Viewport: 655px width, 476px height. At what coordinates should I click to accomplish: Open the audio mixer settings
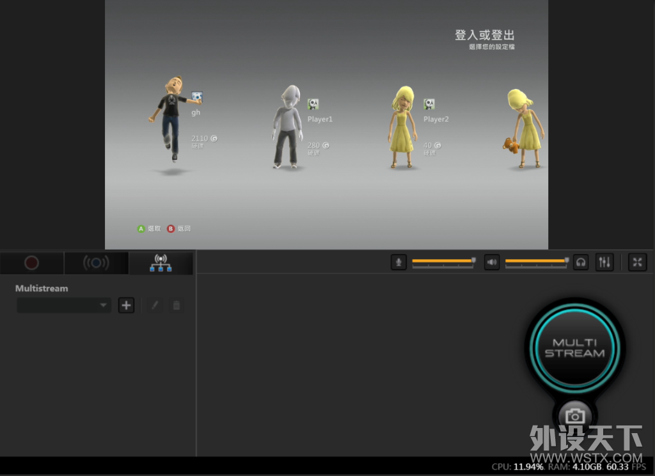tap(604, 262)
